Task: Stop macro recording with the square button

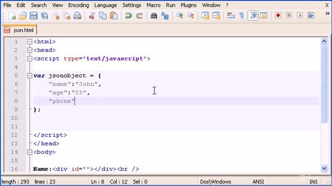Action: pyautogui.click(x=289, y=16)
